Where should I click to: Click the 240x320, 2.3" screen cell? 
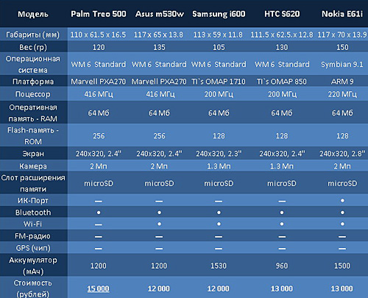[x=219, y=154]
